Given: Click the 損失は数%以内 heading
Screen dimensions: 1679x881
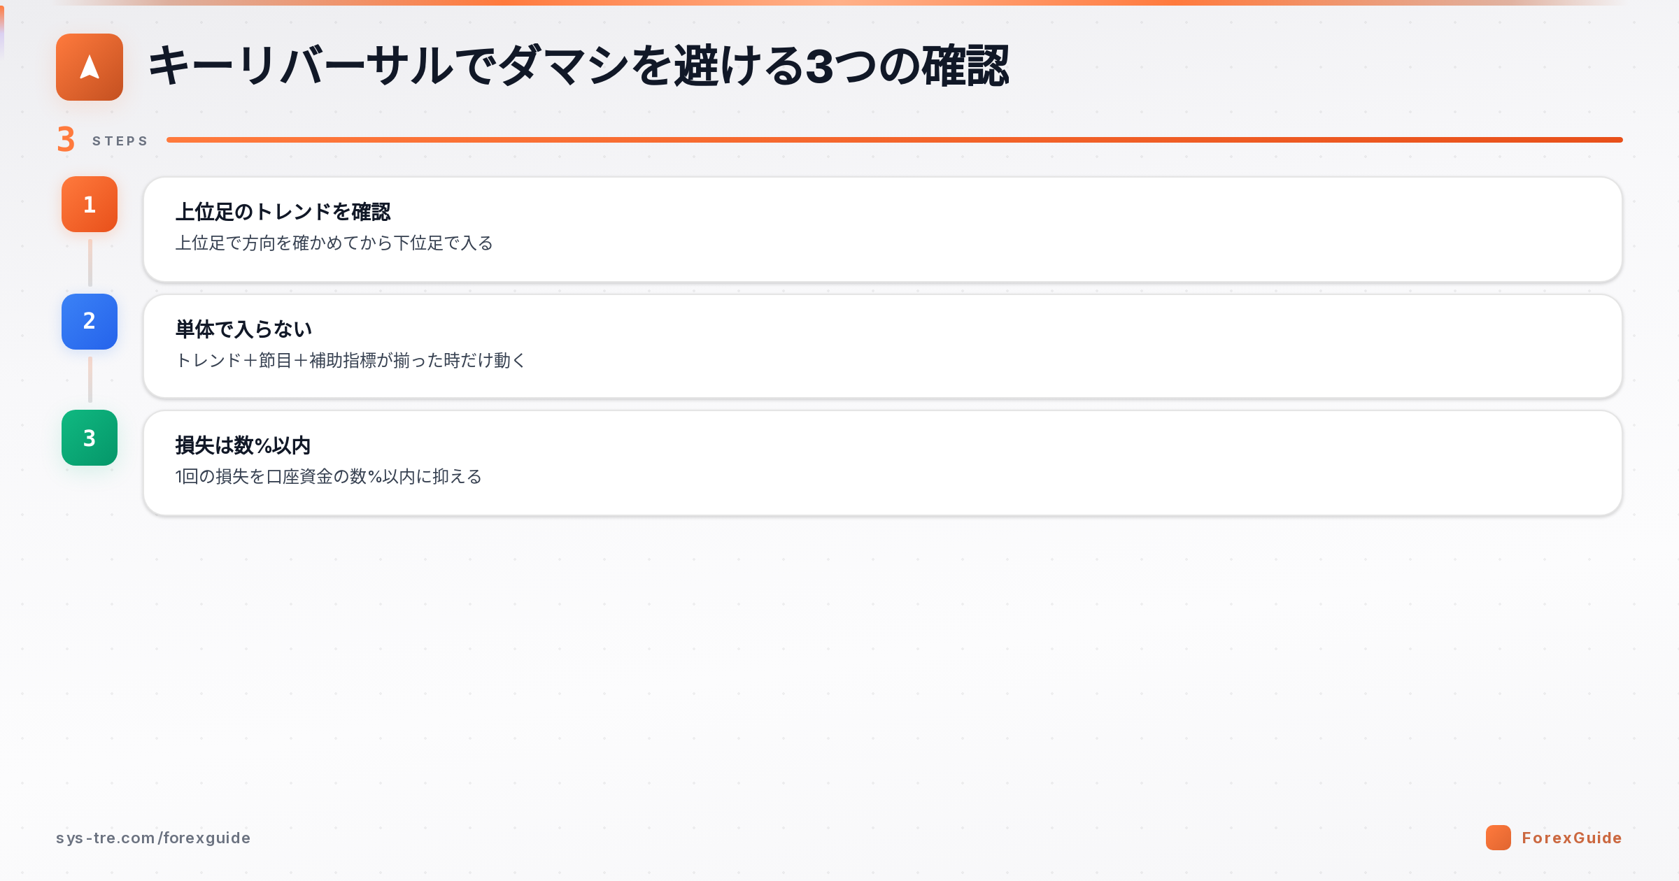Looking at the screenshot, I should [x=243, y=445].
